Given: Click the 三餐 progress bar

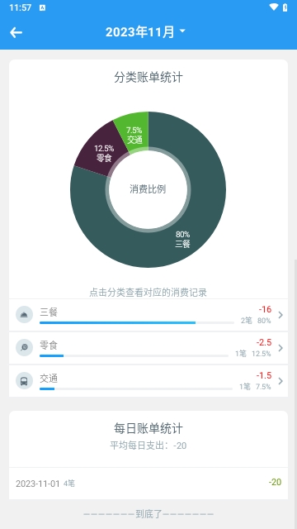Looking at the screenshot, I should coord(137,323).
